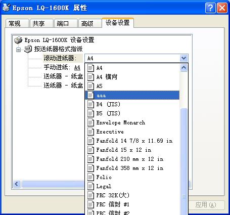
Task: Open the 端口 tab
Action: pos(66,23)
